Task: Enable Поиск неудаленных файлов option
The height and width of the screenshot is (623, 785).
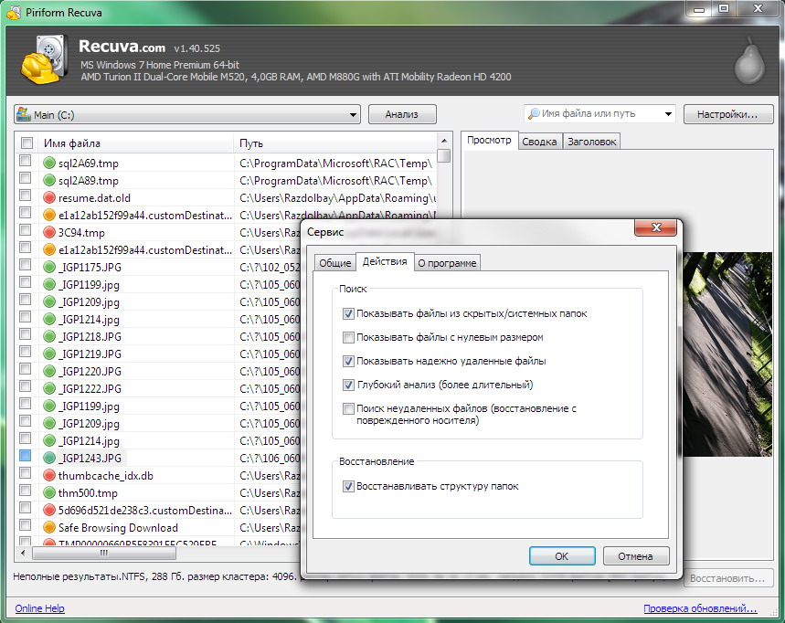Action: pos(348,409)
